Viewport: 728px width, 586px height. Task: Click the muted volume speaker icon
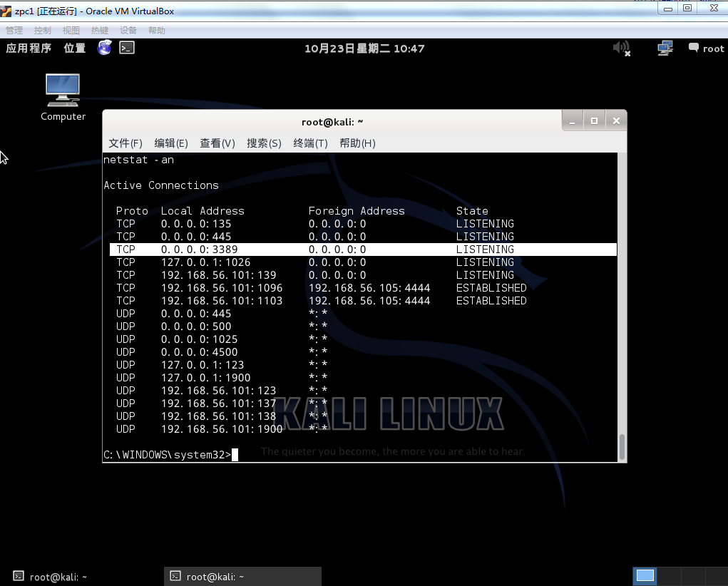pos(621,48)
